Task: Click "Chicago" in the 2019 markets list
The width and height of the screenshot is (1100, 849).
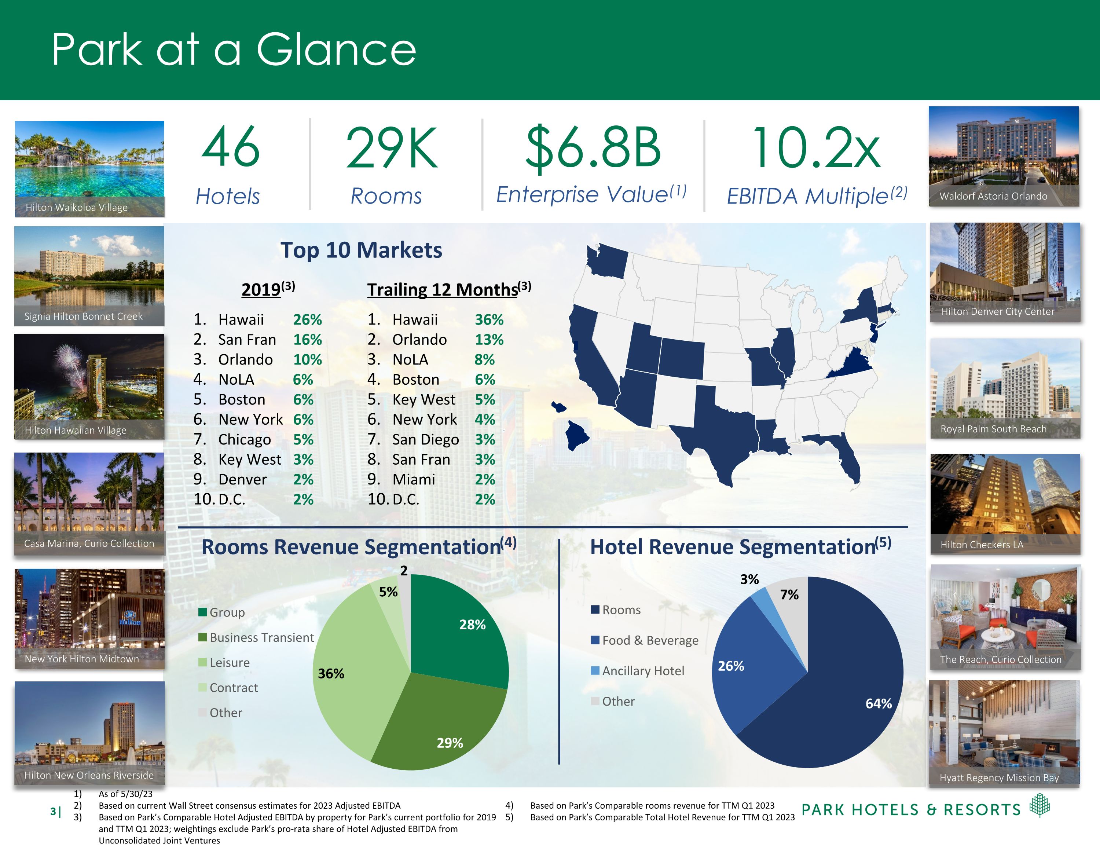Action: 245,439
